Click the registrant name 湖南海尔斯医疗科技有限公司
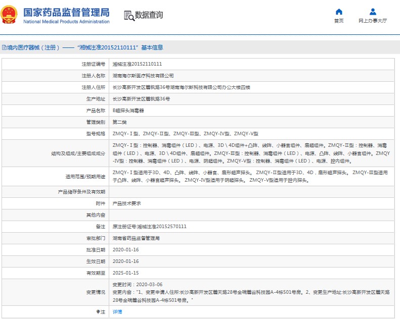This screenshot has height=321, width=400. click(x=143, y=76)
